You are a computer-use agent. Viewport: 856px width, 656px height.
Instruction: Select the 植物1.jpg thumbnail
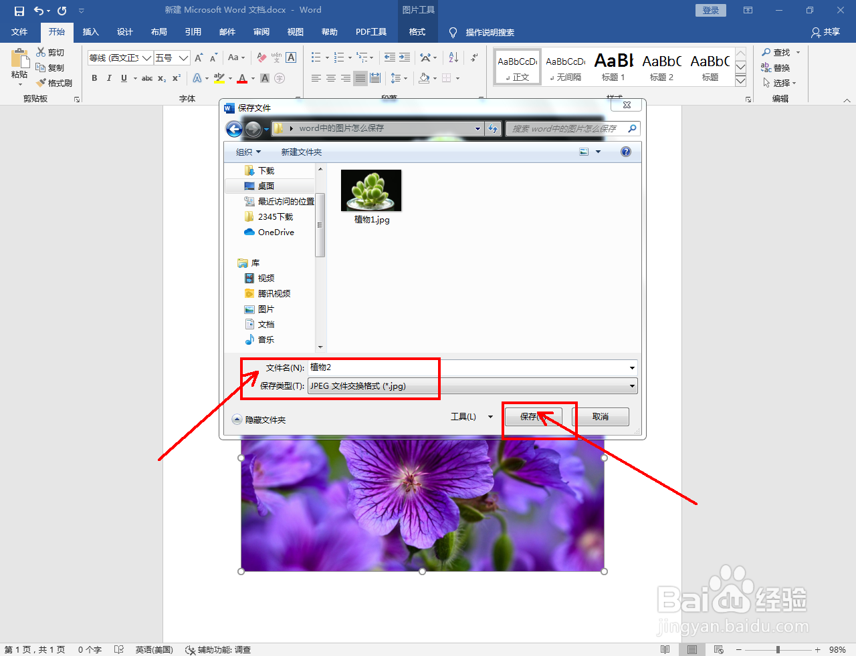(x=371, y=190)
